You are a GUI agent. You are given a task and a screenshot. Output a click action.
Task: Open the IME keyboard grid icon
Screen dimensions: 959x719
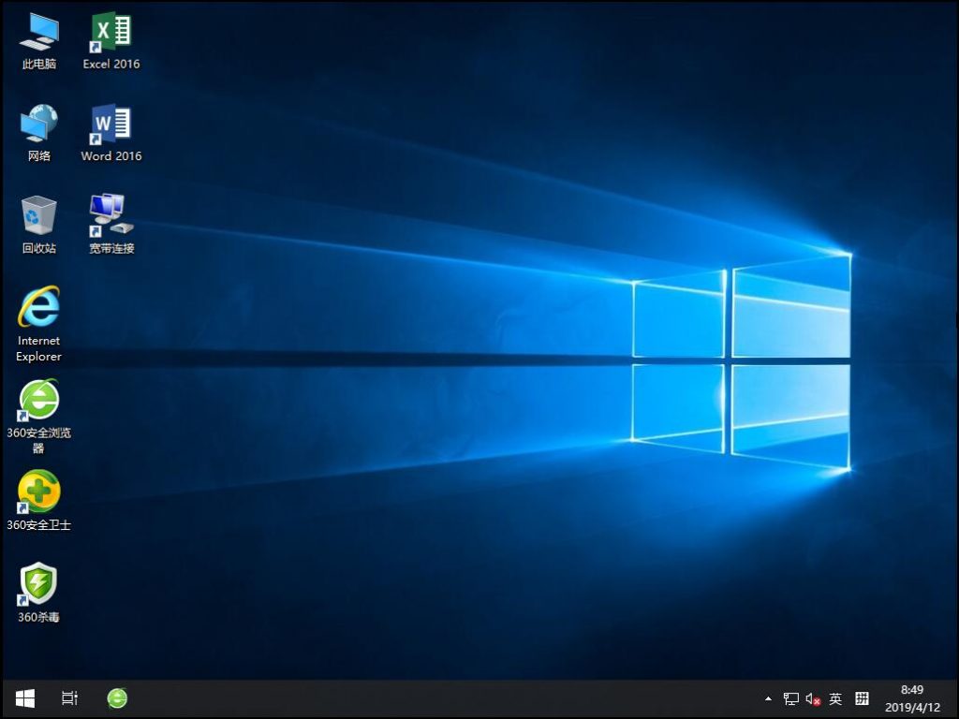[862, 698]
